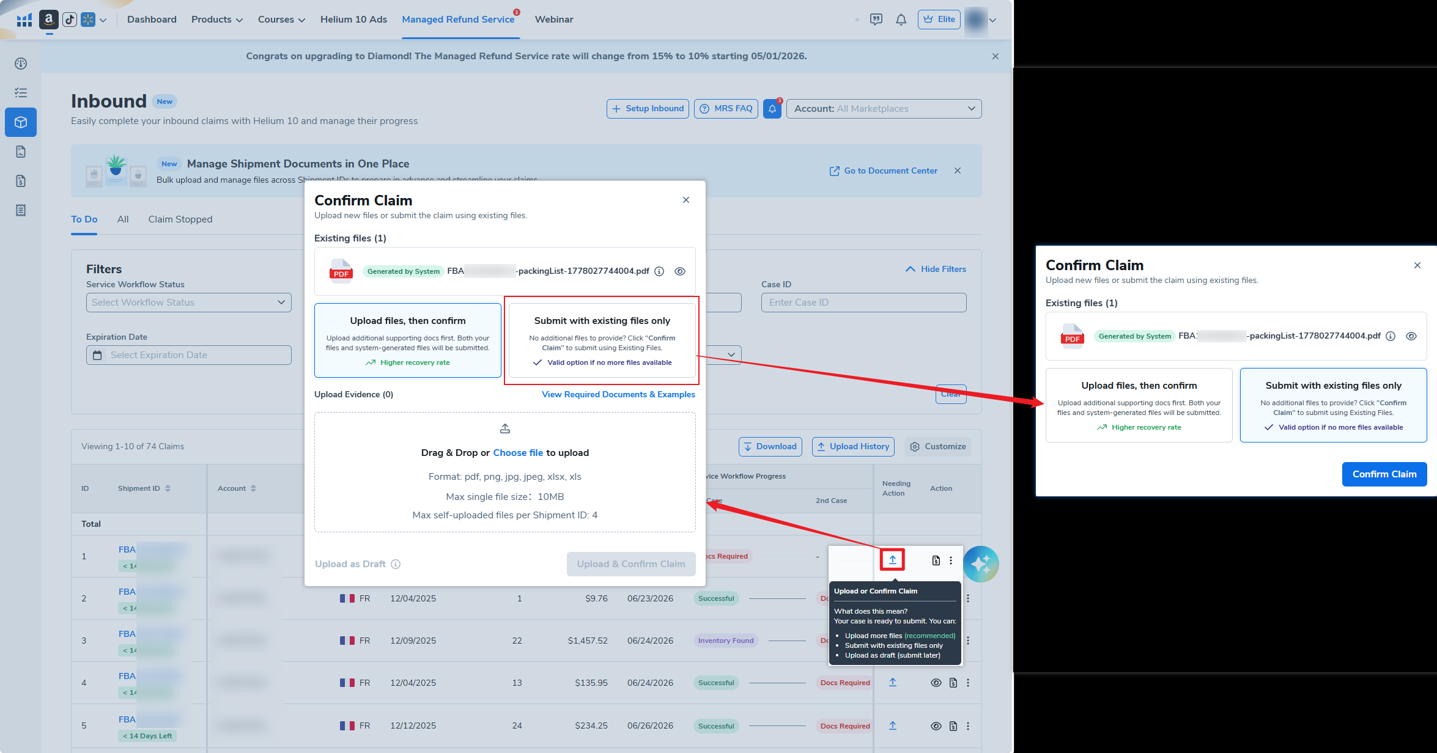
Task: Expand the Products menu
Action: pyautogui.click(x=217, y=20)
